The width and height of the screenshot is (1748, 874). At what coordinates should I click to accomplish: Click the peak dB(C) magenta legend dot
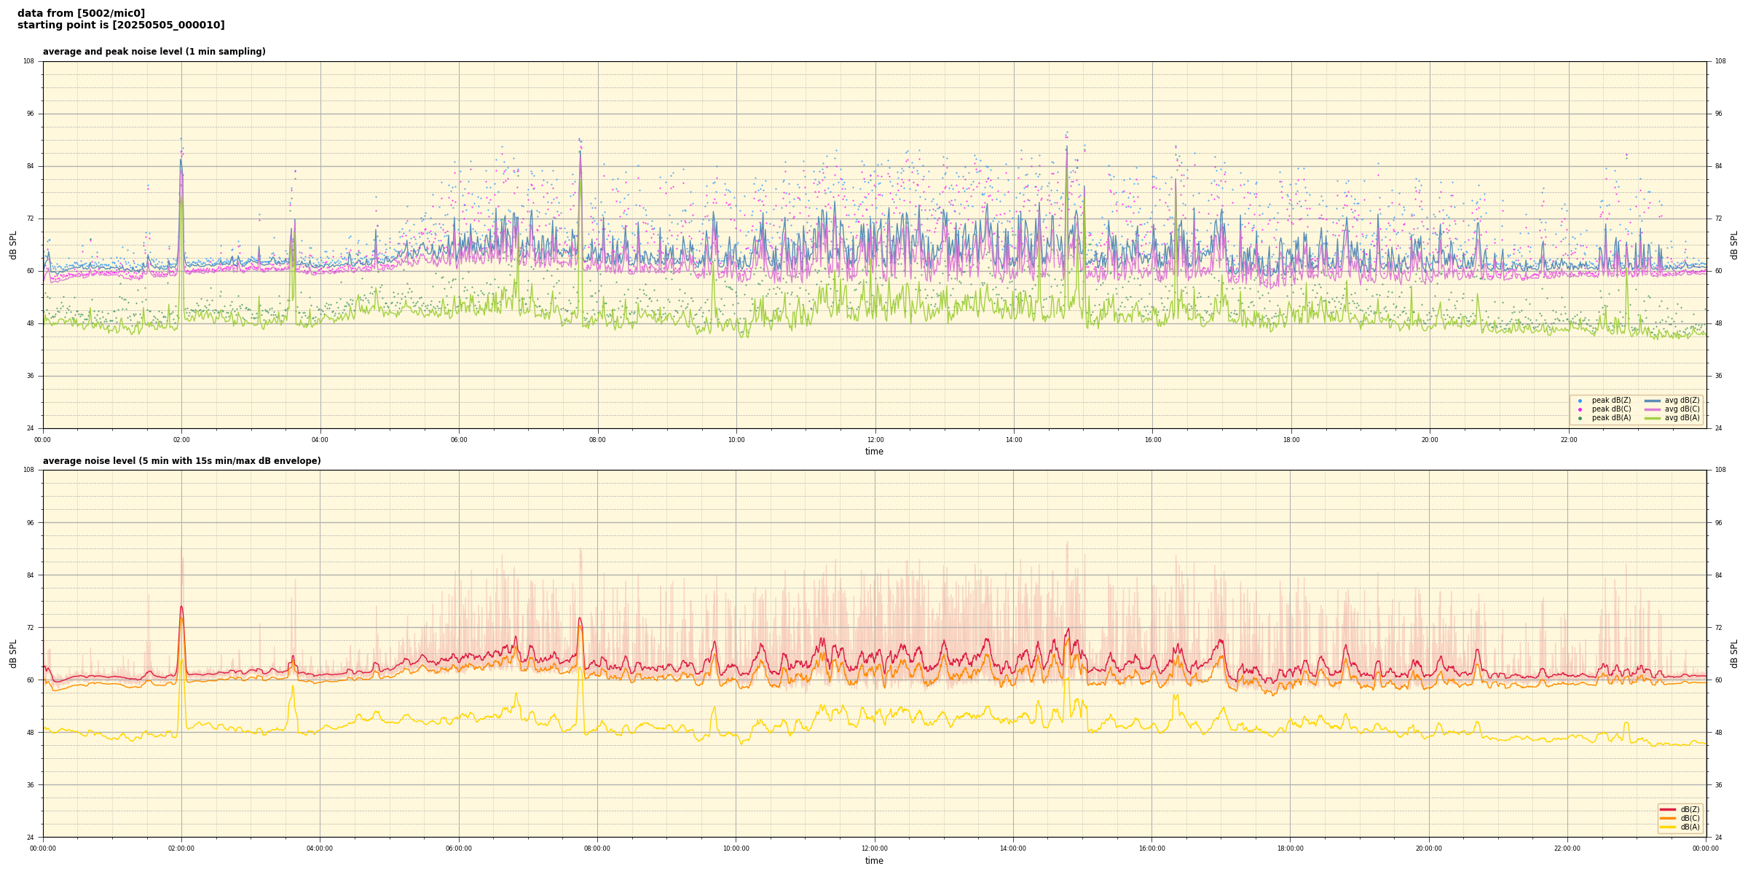[1580, 409]
